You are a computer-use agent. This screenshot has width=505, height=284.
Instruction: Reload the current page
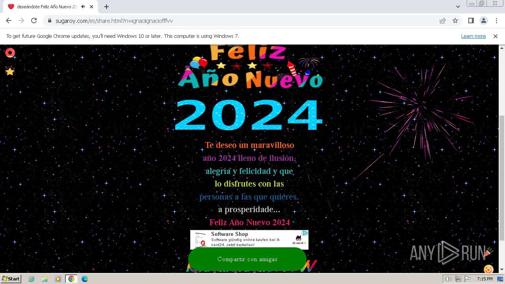[x=34, y=21]
